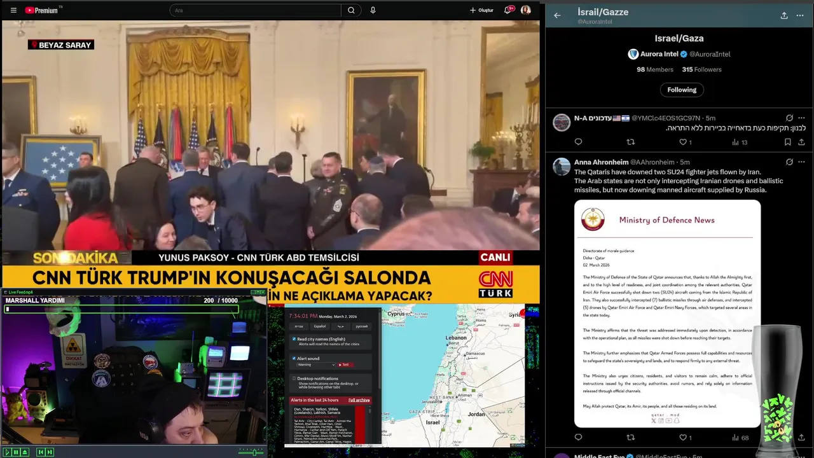Reply to Anna Ahronheim's post
Screen dimensions: 814x458
coord(578,437)
